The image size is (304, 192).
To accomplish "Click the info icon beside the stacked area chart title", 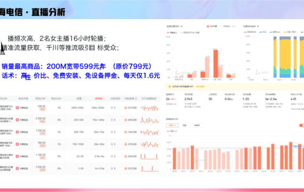I will point(258,26).
